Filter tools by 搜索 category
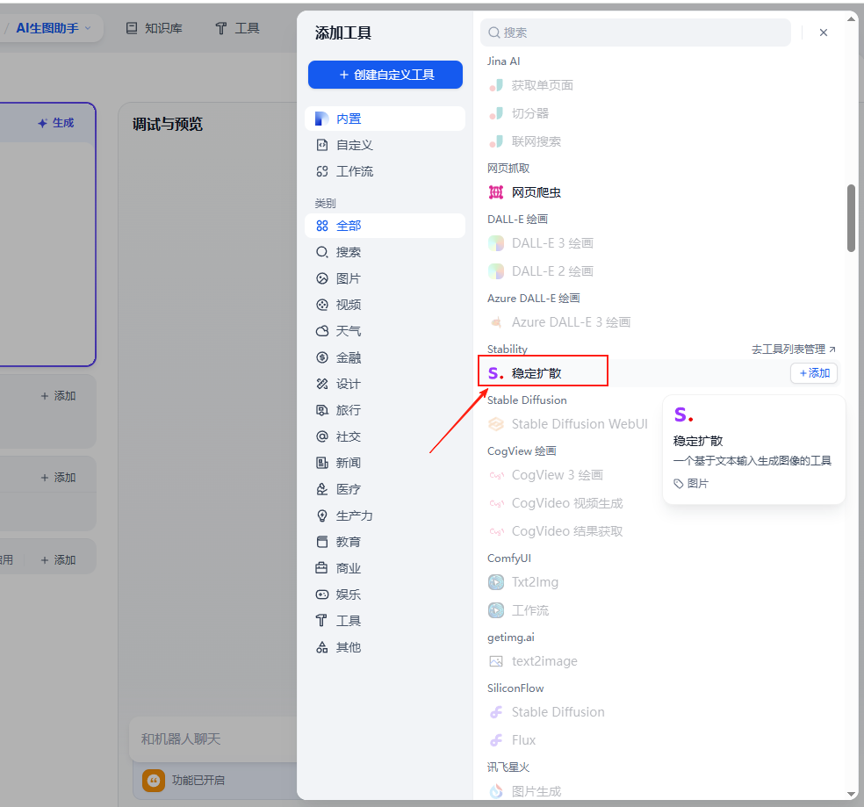 coord(349,252)
